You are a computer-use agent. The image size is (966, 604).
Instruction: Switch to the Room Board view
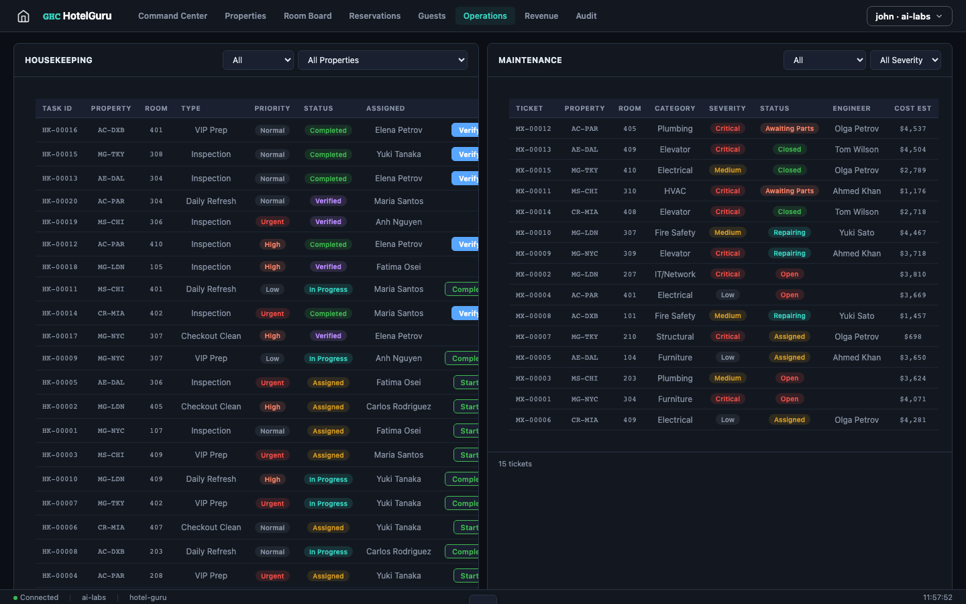[x=307, y=15]
